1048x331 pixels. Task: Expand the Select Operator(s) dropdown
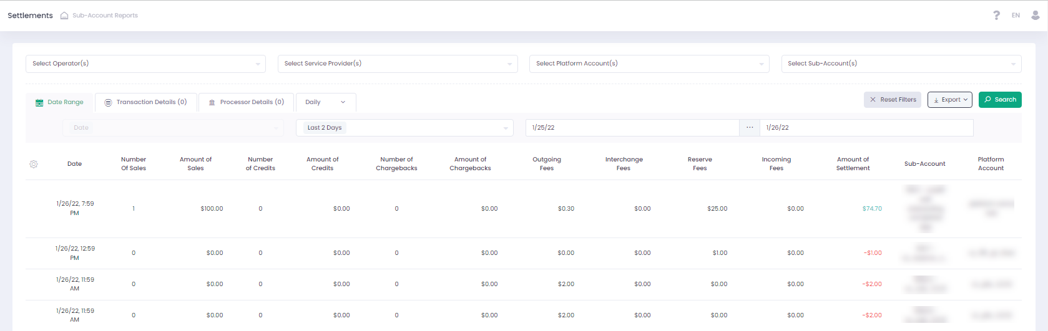coord(145,64)
